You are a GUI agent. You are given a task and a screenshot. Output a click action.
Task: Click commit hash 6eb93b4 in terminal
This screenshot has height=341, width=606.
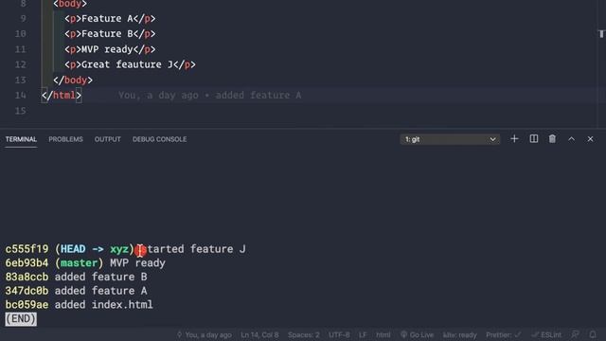tap(27, 263)
